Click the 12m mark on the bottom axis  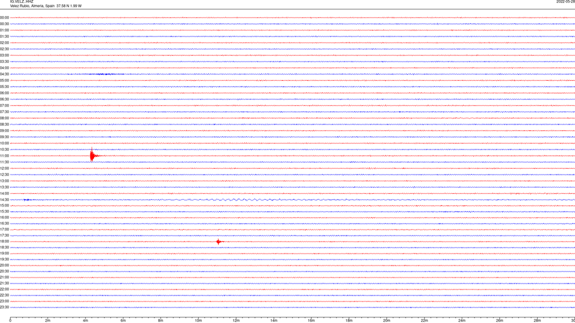tap(236, 321)
